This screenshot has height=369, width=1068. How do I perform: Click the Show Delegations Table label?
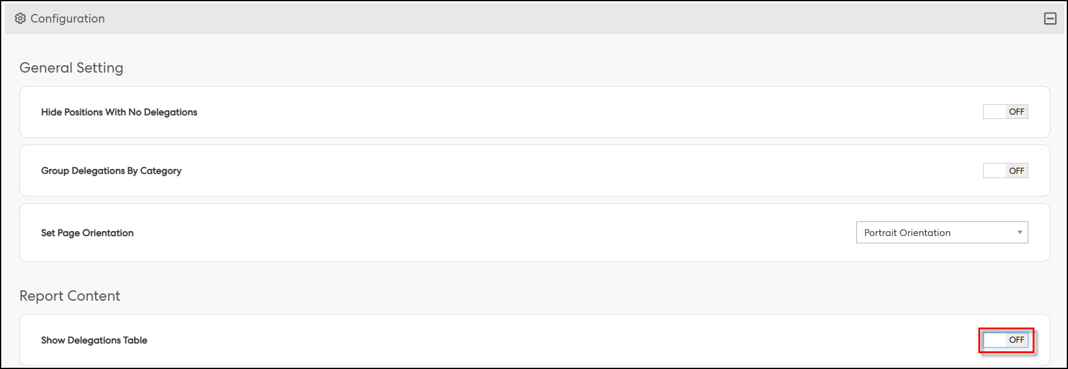(x=94, y=340)
